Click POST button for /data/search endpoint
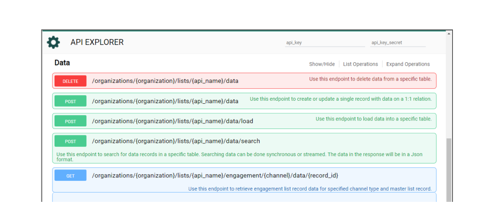This screenshot has width=494, height=202. click(x=70, y=141)
